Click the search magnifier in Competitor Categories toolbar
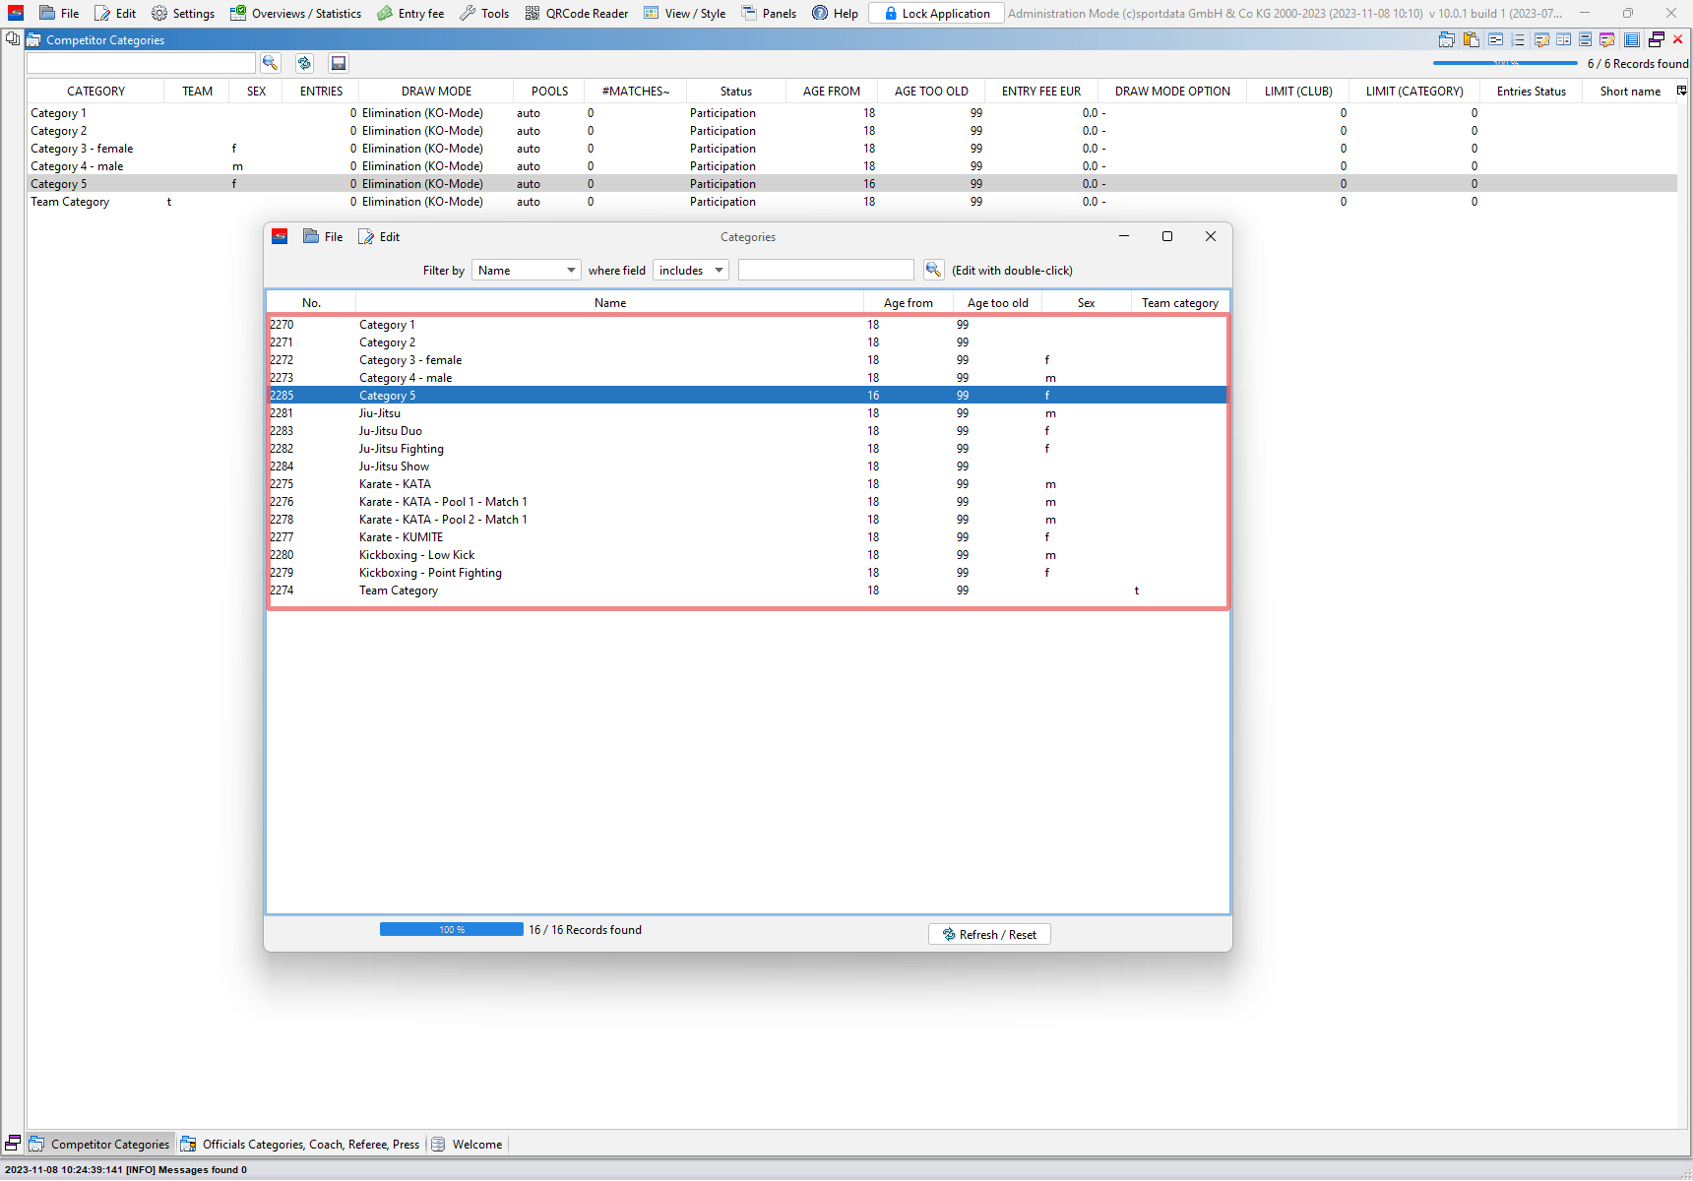Image resolution: width=1693 pixels, height=1181 pixels. pos(271,63)
